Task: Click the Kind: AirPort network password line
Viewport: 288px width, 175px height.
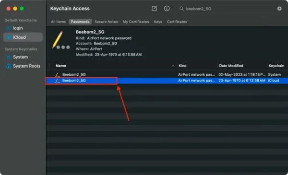Action: [104, 38]
